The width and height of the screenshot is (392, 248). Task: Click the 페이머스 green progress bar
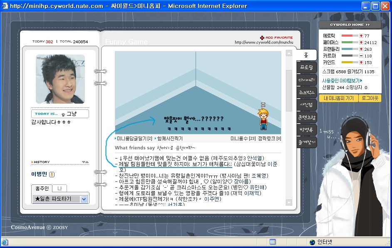(x=350, y=42)
